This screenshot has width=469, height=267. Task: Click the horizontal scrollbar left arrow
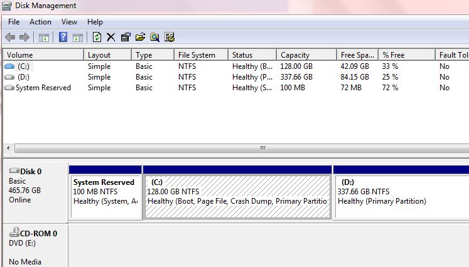pyautogui.click(x=8, y=148)
